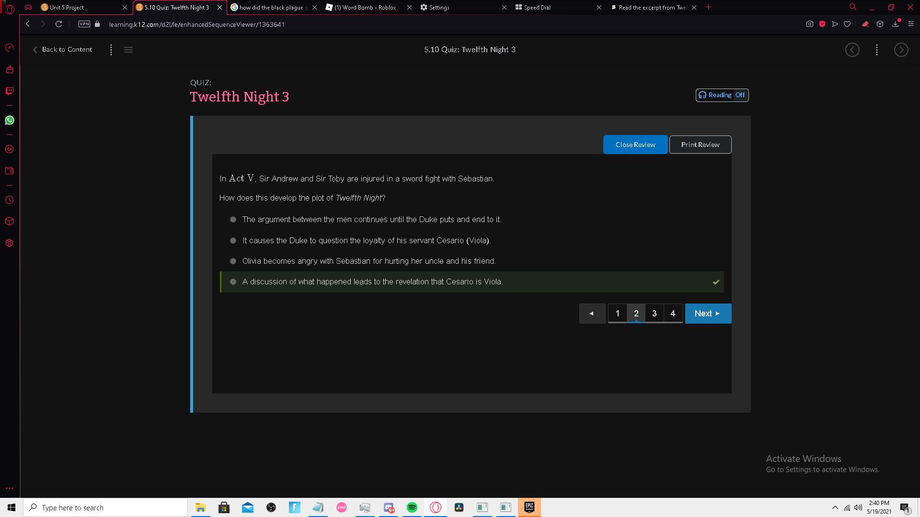Click the Close Review button
920x517 pixels.
pyautogui.click(x=635, y=145)
